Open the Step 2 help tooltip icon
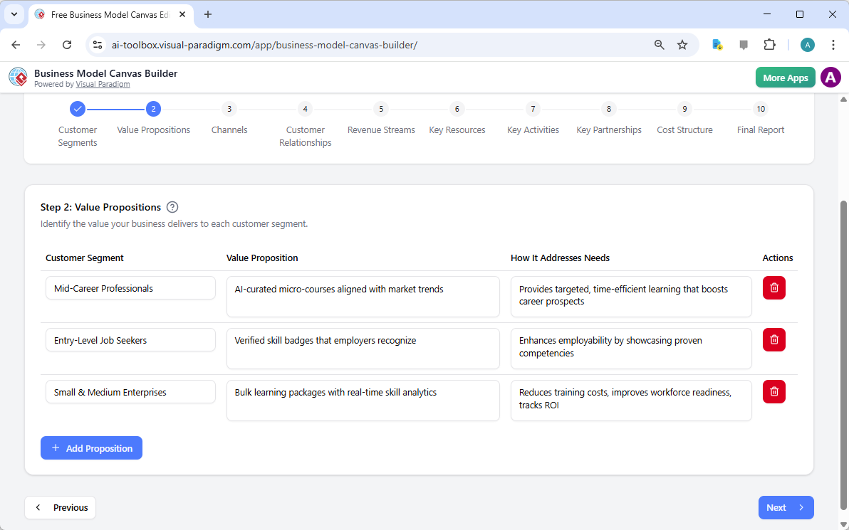Viewport: 849px width, 530px height. click(172, 206)
